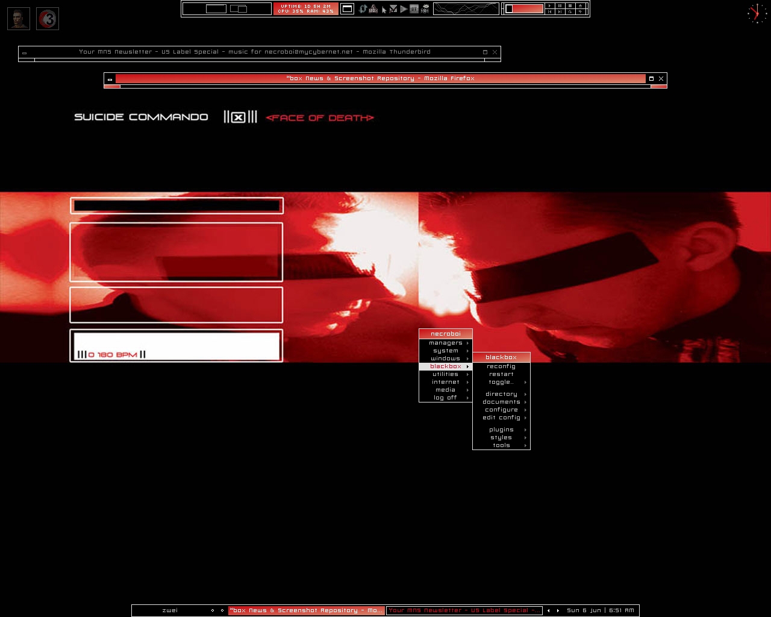Viewport: 771px width, 617px height.
Task: Click the left button on the Thunderbird title bar
Action: tap(24, 52)
